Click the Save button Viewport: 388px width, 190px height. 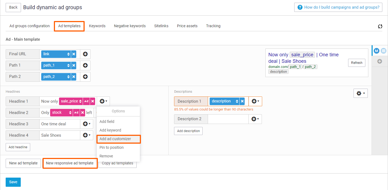[13, 182]
